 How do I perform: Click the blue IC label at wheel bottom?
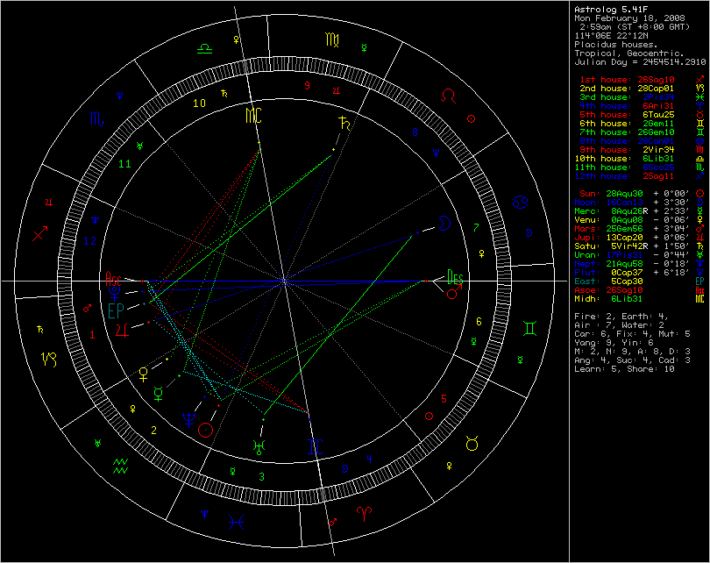316,446
